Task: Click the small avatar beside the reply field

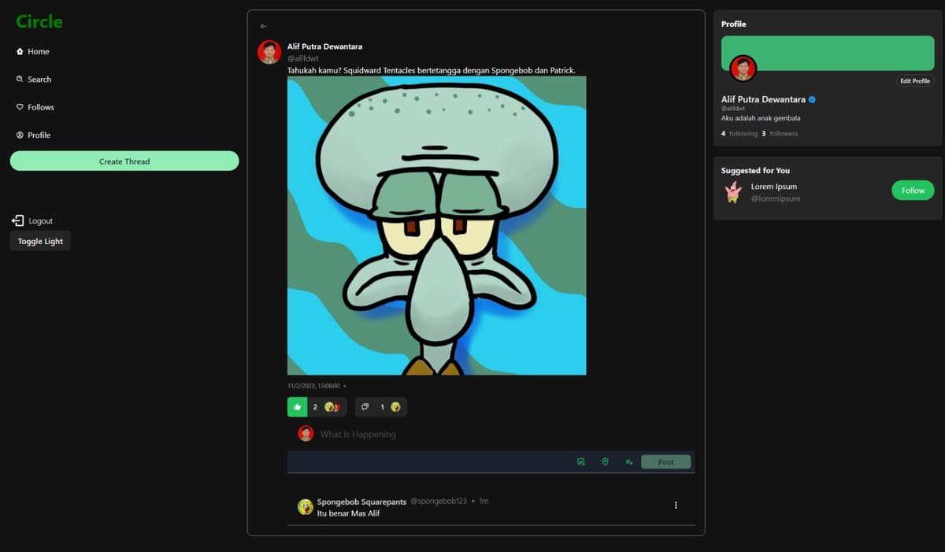Action: [306, 433]
